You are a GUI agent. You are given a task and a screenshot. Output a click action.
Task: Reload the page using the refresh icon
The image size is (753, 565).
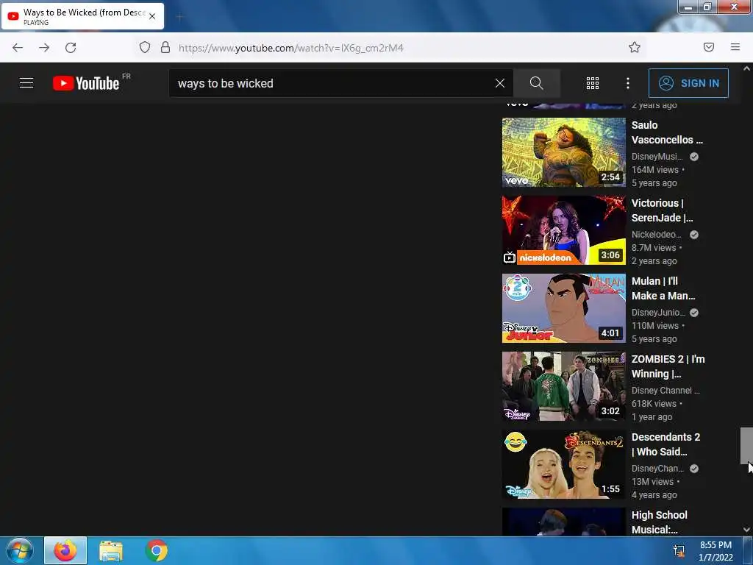(71, 48)
